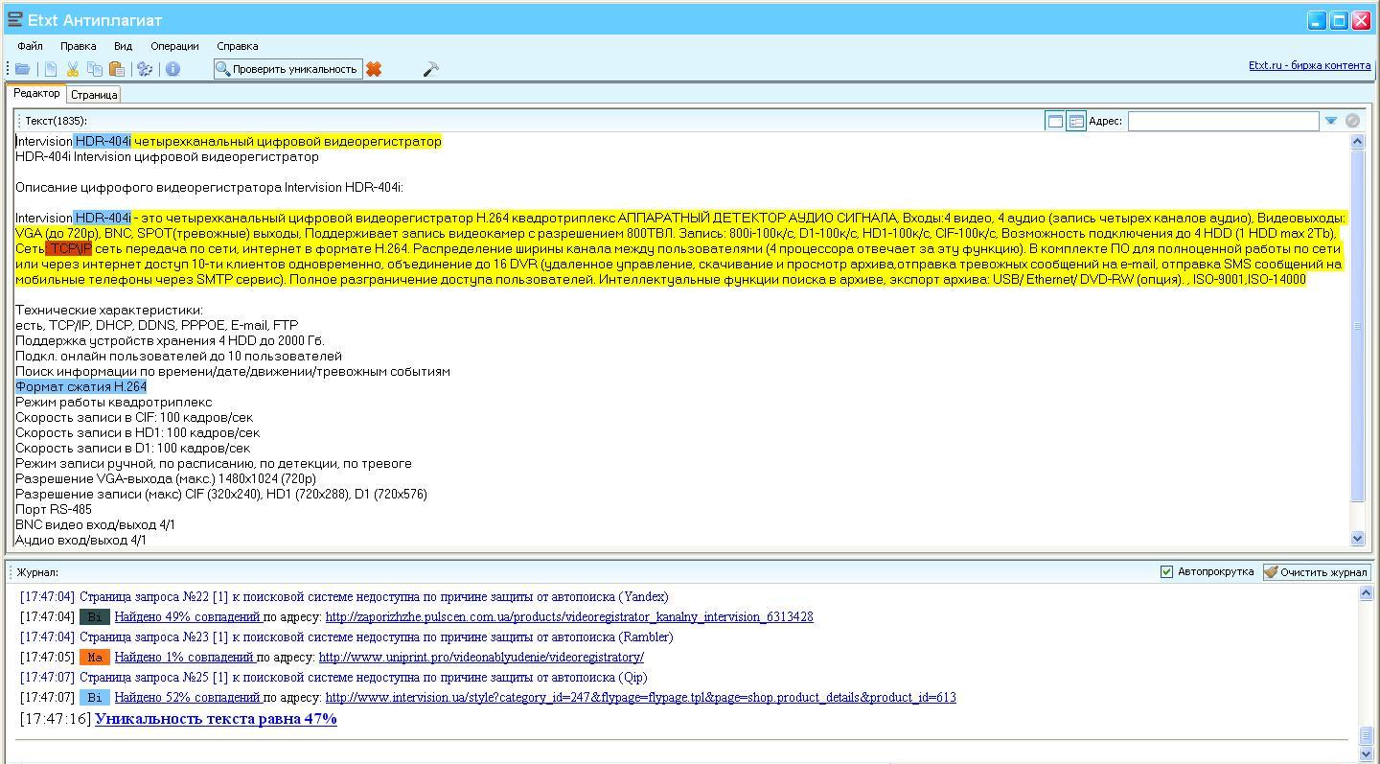Switch to plain text view icon
1380x764 pixels.
1055,121
